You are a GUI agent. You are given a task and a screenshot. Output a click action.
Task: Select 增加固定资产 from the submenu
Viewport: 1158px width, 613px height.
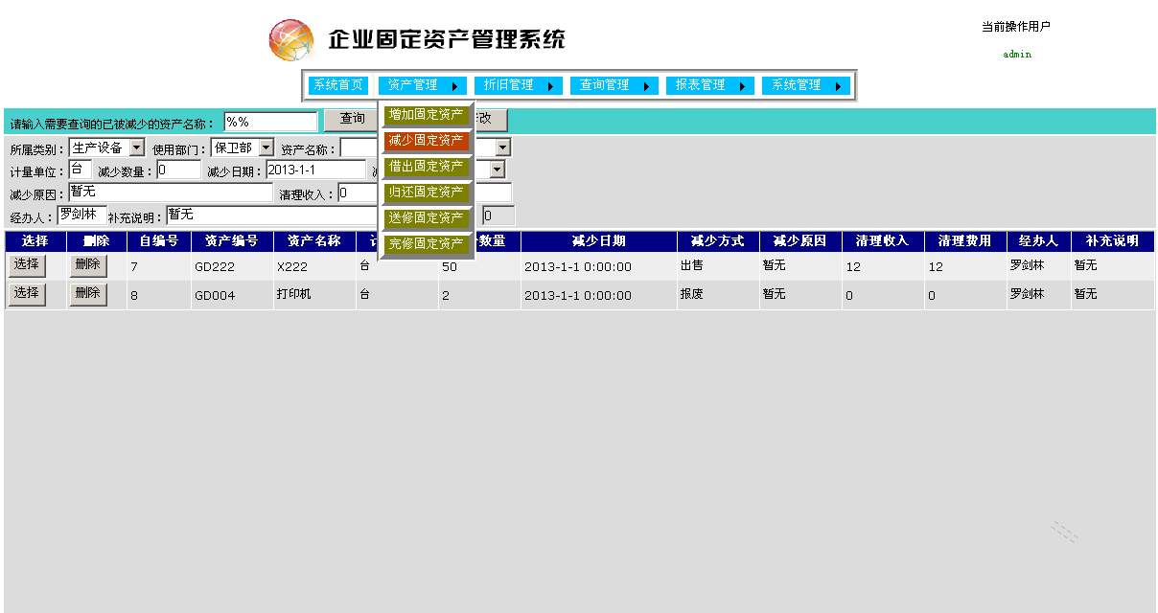(426, 115)
